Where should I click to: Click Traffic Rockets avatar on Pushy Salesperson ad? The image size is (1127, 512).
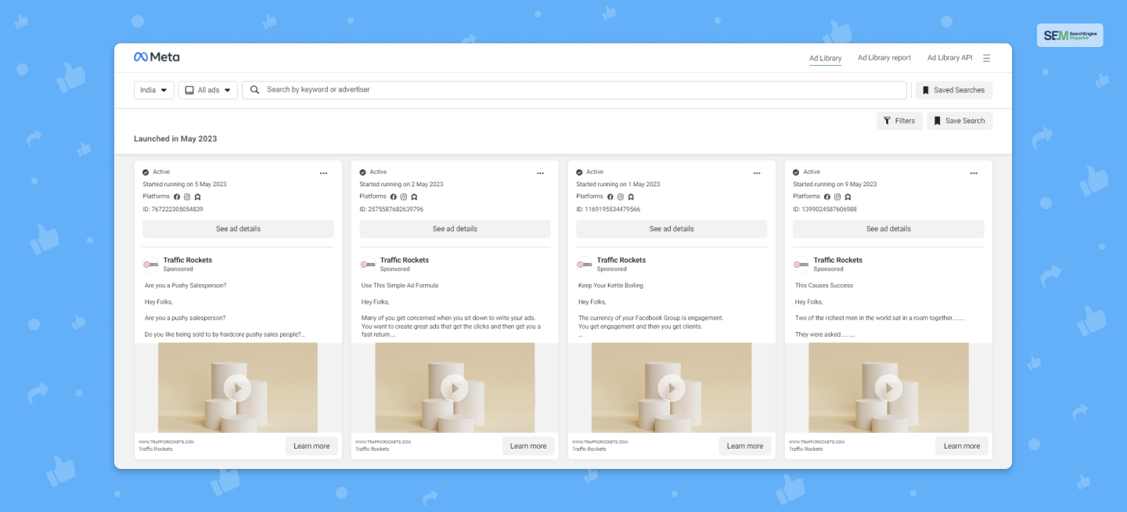[150, 265]
